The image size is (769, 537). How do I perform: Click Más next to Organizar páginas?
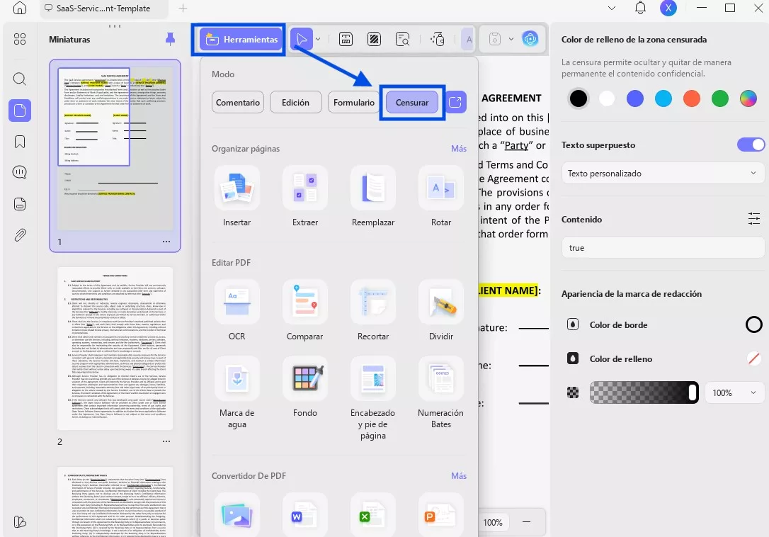point(459,148)
